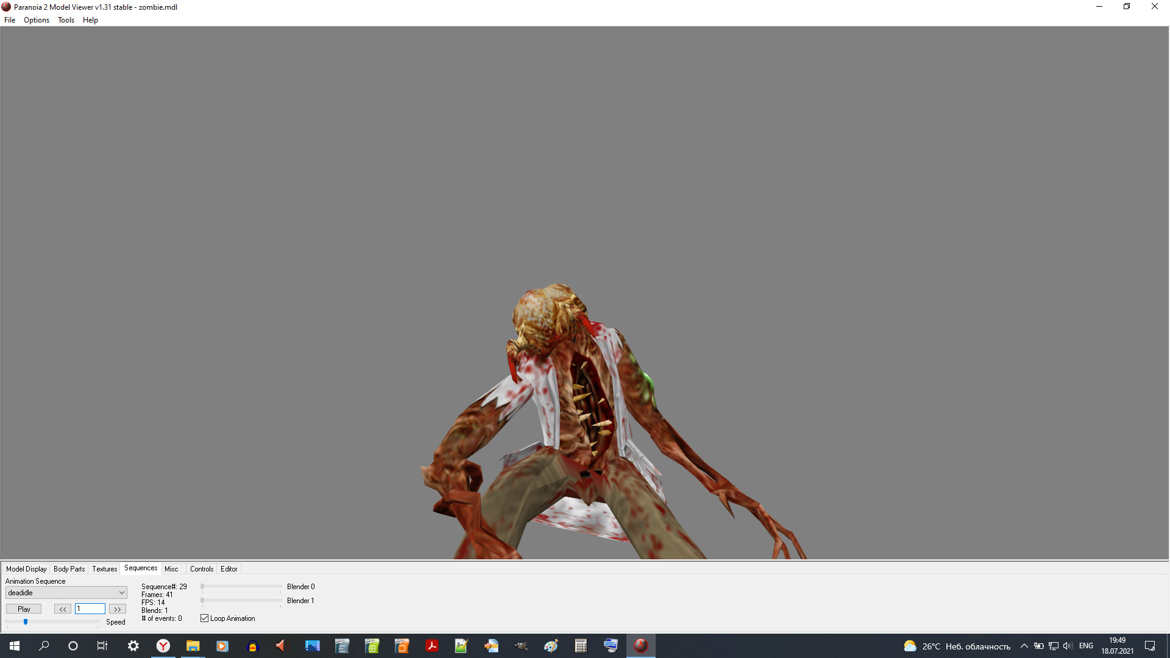Switch to the Textures tab
This screenshot has width=1170, height=658.
(104, 568)
